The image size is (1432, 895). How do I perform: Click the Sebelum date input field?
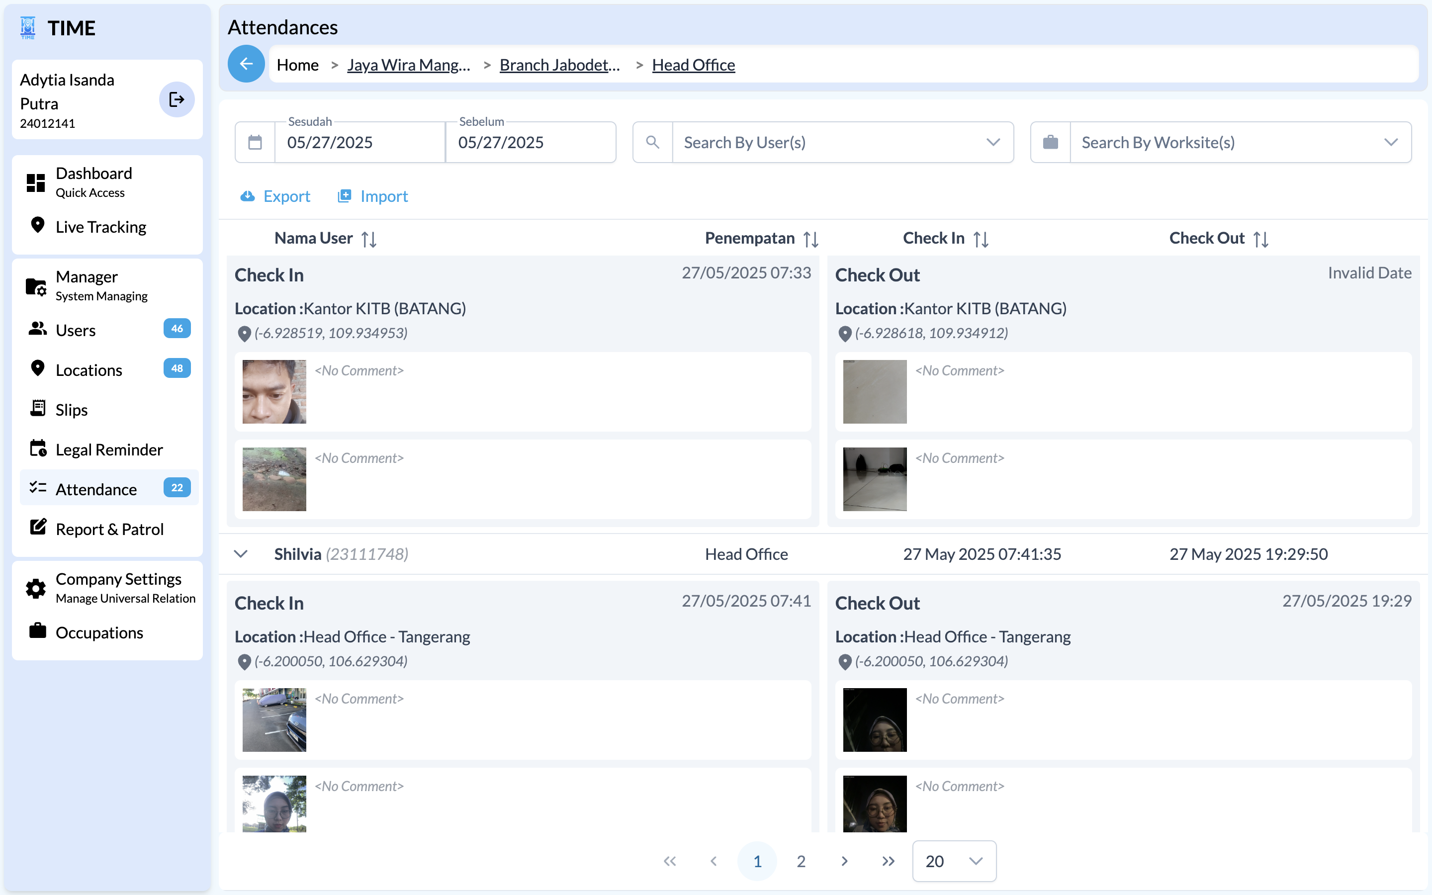pyautogui.click(x=530, y=143)
